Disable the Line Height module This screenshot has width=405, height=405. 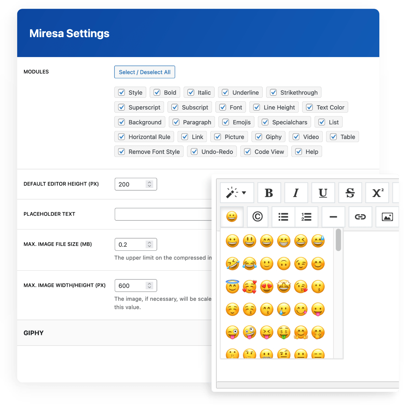(257, 107)
